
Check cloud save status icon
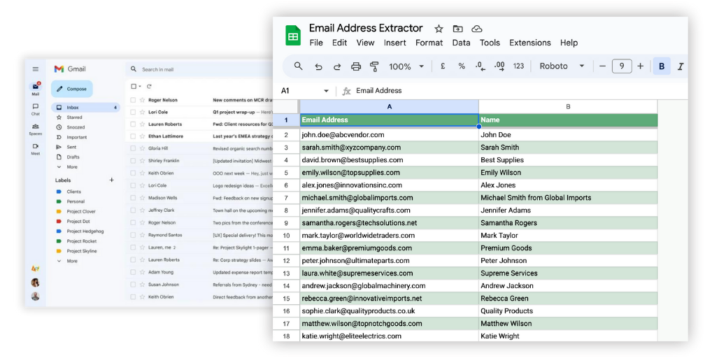[476, 29]
